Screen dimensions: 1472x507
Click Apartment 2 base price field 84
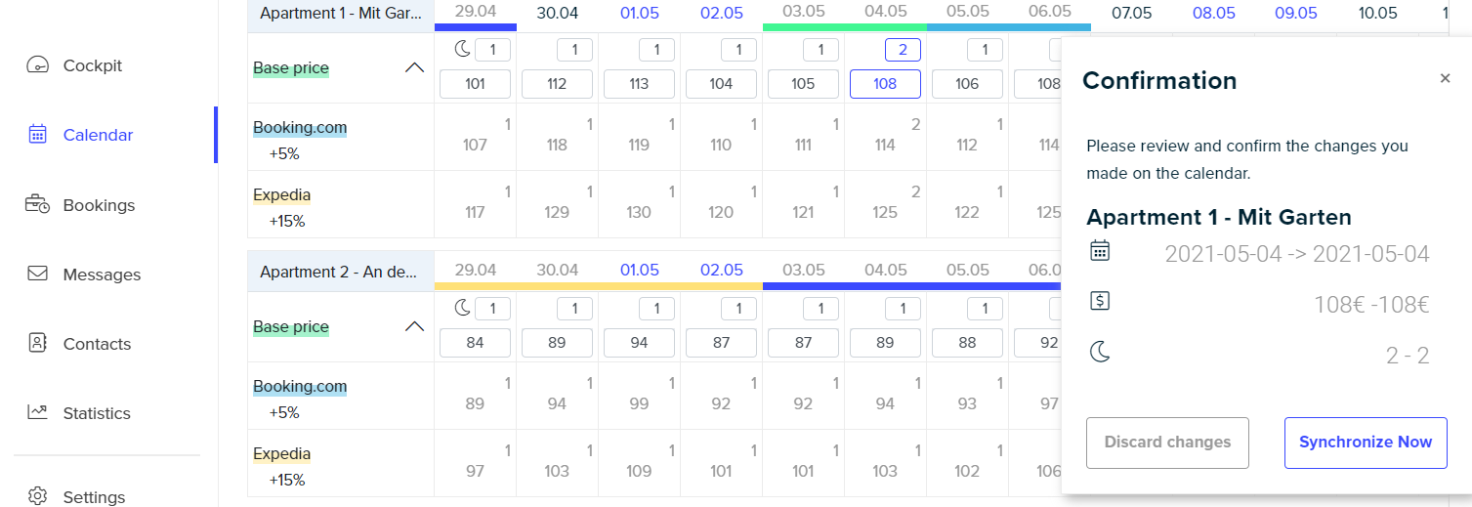475,343
